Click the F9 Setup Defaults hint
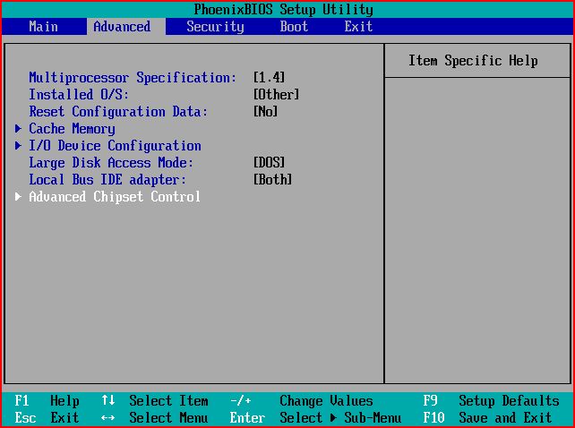The height and width of the screenshot is (428, 575). (491, 400)
